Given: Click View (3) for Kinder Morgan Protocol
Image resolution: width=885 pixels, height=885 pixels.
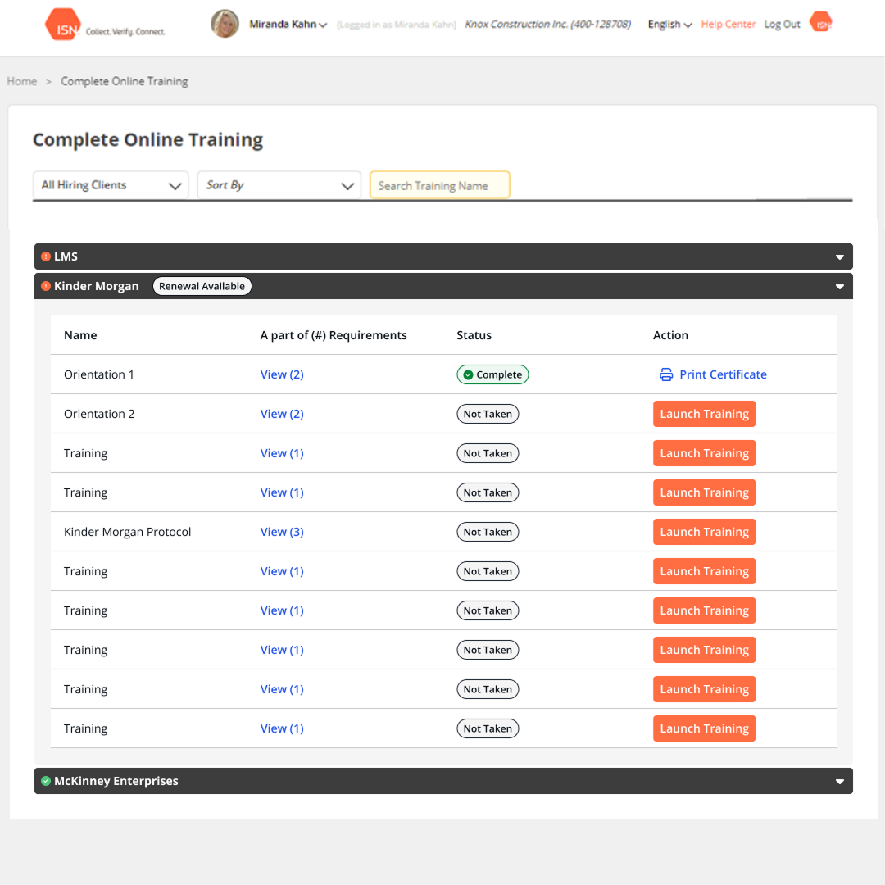Looking at the screenshot, I should pyautogui.click(x=282, y=533).
